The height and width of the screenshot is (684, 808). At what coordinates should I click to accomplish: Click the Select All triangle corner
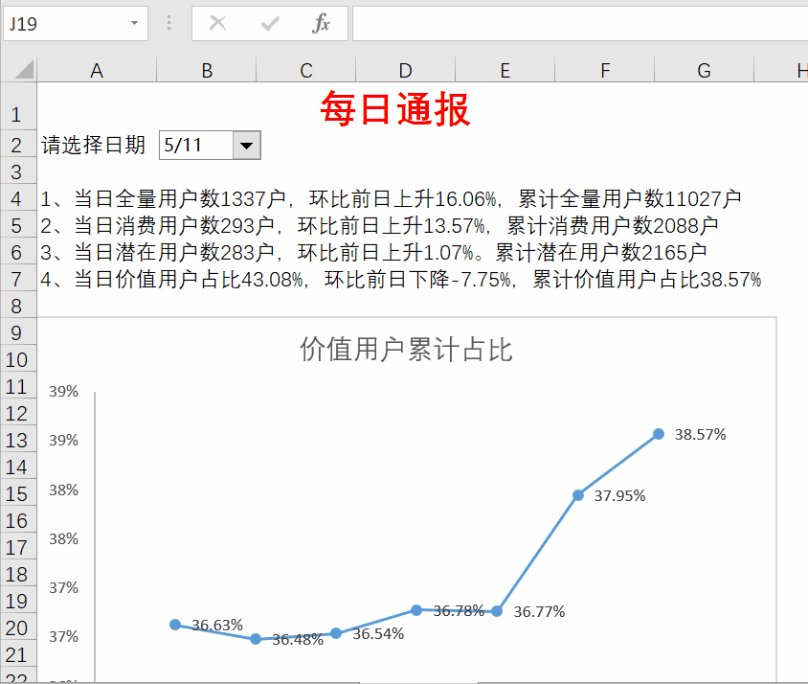pos(24,69)
